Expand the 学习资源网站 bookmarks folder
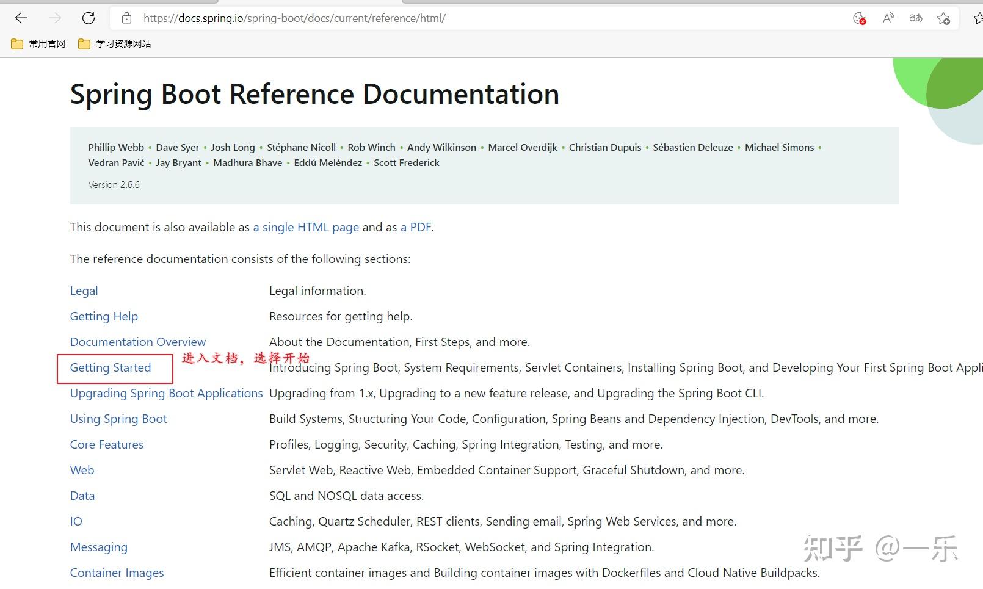This screenshot has height=589, width=983. 115,43
